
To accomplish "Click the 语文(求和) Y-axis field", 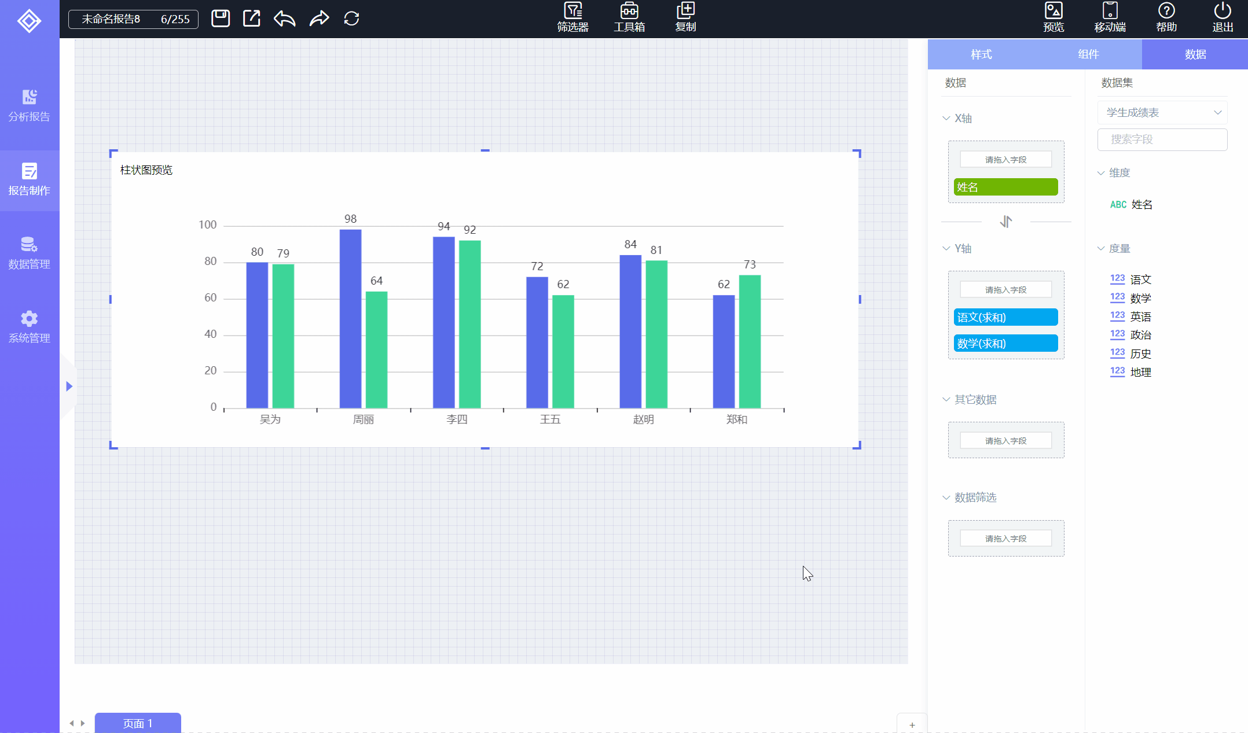I will [x=1005, y=318].
